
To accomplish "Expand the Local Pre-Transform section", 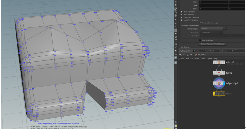I will pyautogui.click(x=181, y=20).
